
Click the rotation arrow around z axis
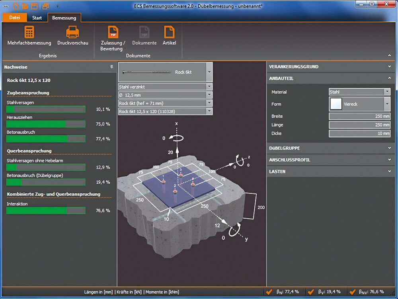(240, 160)
